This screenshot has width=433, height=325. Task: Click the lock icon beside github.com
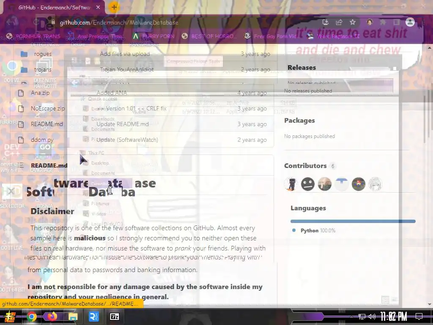(x=53, y=22)
